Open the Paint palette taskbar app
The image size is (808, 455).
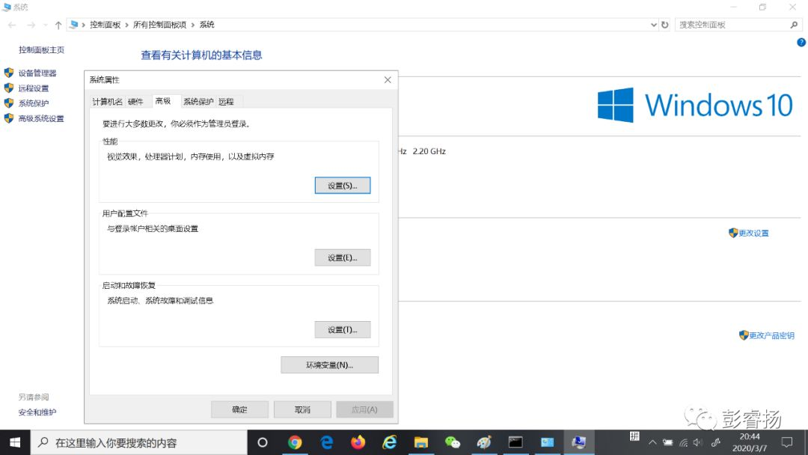(484, 442)
